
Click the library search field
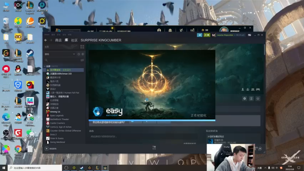click(x=62, y=60)
